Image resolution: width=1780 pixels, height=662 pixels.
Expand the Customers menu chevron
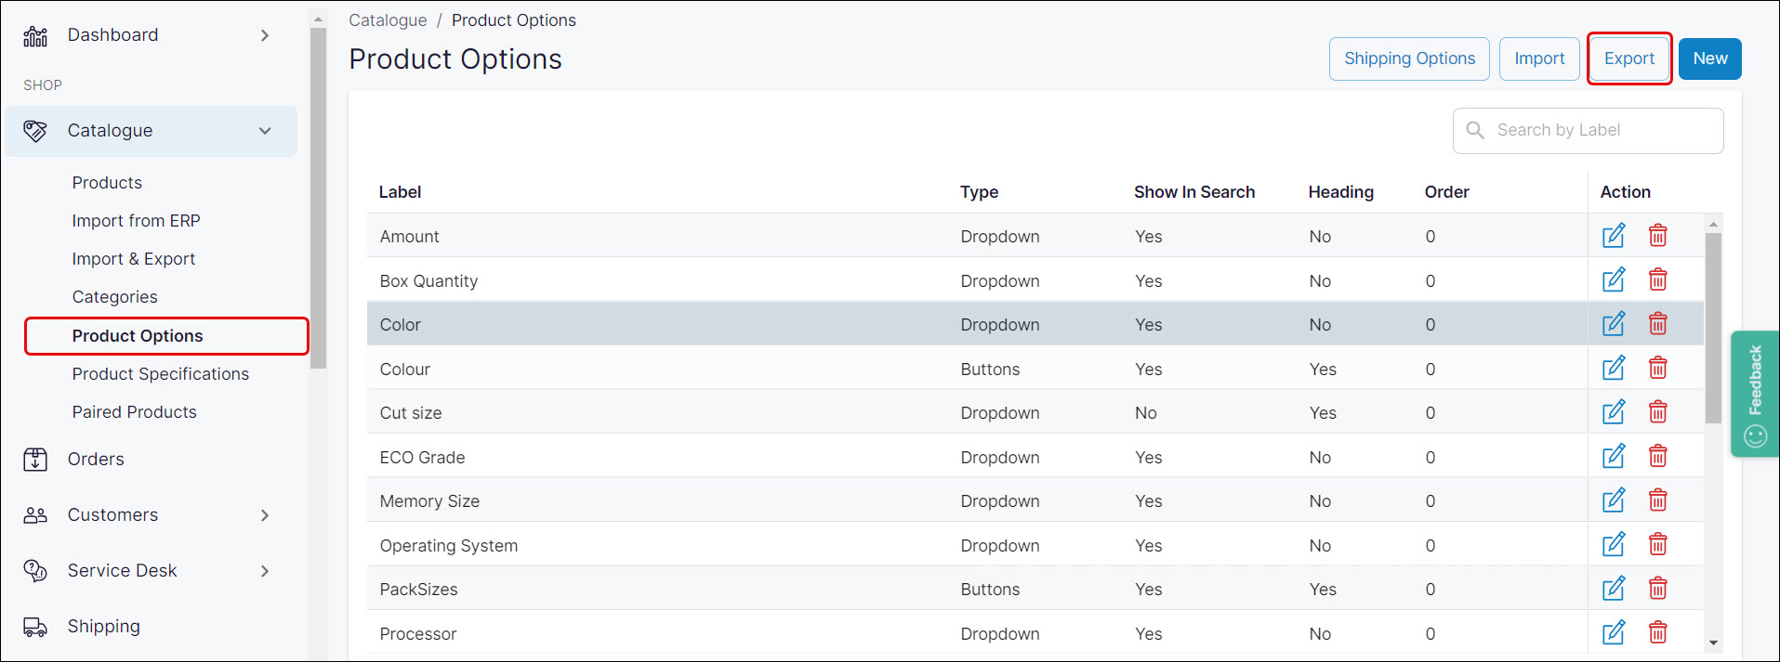tap(265, 515)
